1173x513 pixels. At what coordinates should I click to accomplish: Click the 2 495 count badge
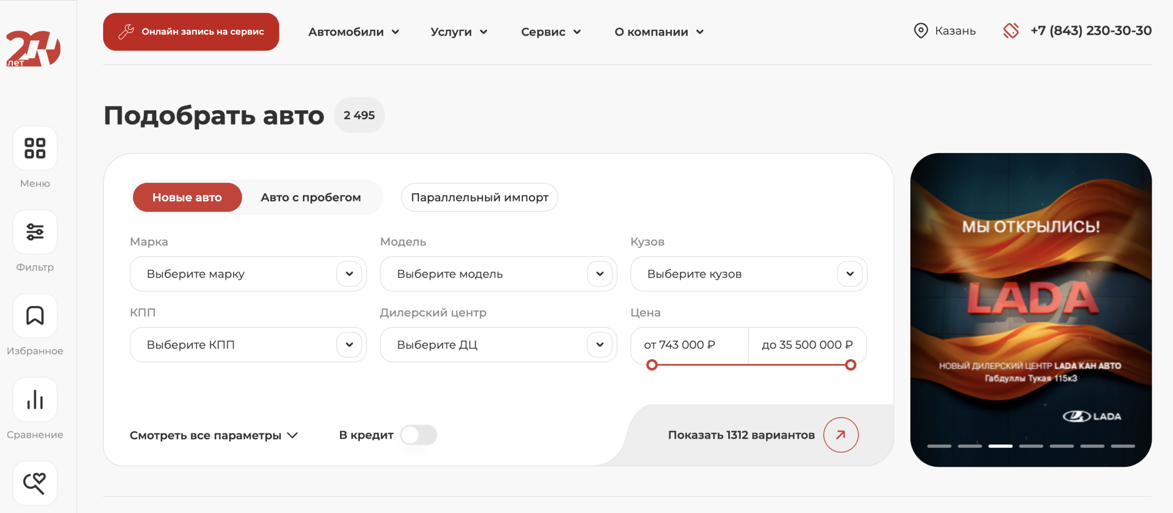coord(359,115)
